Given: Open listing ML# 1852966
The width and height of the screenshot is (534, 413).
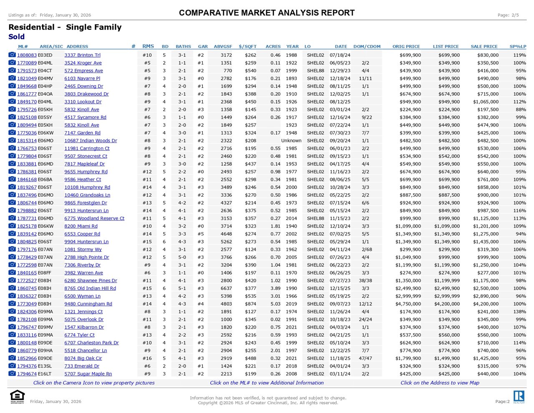Looking at the screenshot, I should [27, 358].
